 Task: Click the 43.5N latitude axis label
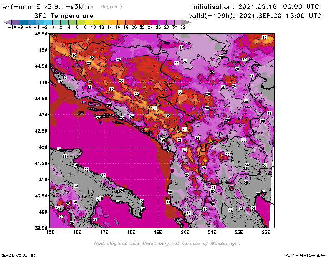(x=41, y=99)
